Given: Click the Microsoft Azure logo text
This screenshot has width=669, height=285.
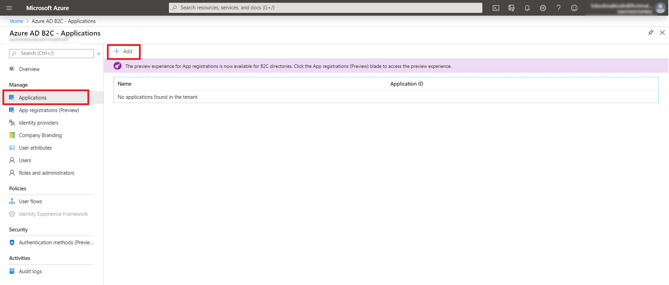Looking at the screenshot, I should coord(48,8).
